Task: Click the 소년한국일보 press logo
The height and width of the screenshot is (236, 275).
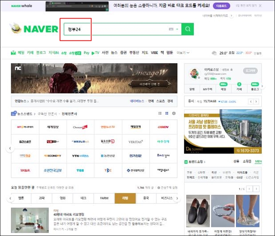Action: tap(53, 170)
